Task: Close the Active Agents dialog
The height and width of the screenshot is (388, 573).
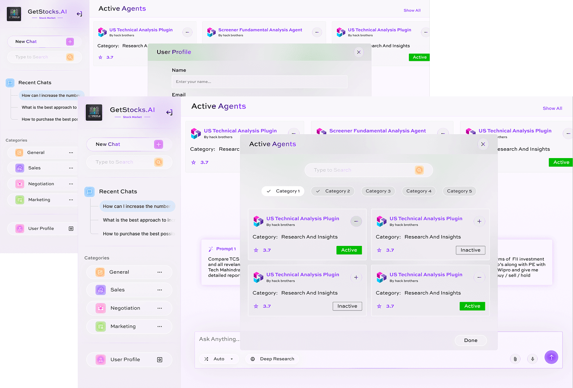Action: click(483, 144)
